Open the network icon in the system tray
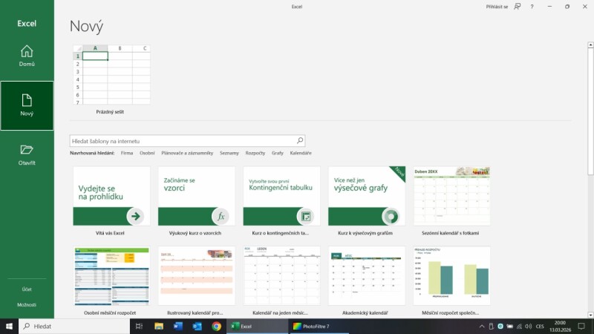Image resolution: width=594 pixels, height=334 pixels. (x=519, y=326)
